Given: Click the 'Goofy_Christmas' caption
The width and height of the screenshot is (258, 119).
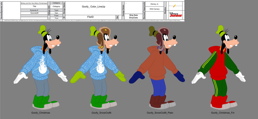Looking at the screenshot, I should (x=41, y=113).
